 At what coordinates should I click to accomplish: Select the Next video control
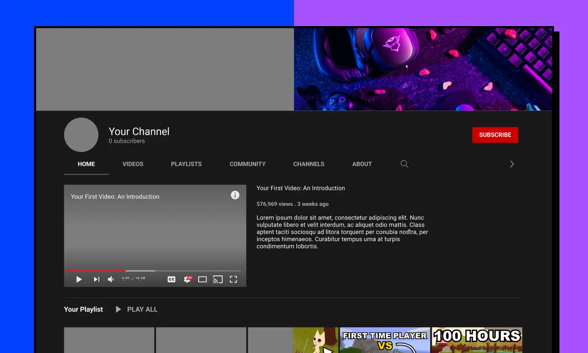[96, 279]
